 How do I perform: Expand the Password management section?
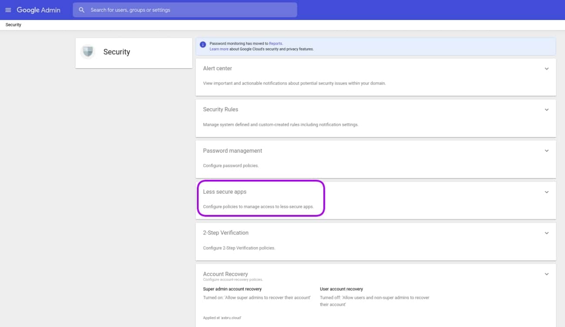(547, 151)
